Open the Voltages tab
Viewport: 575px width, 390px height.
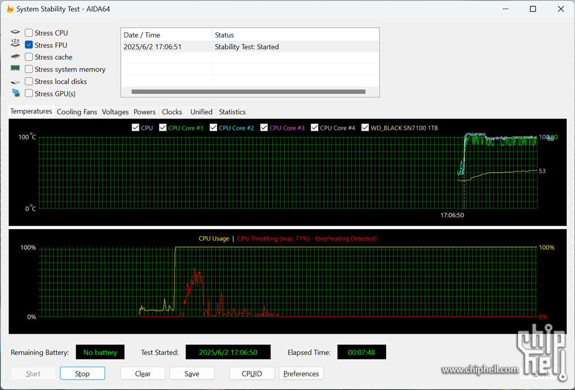(115, 112)
